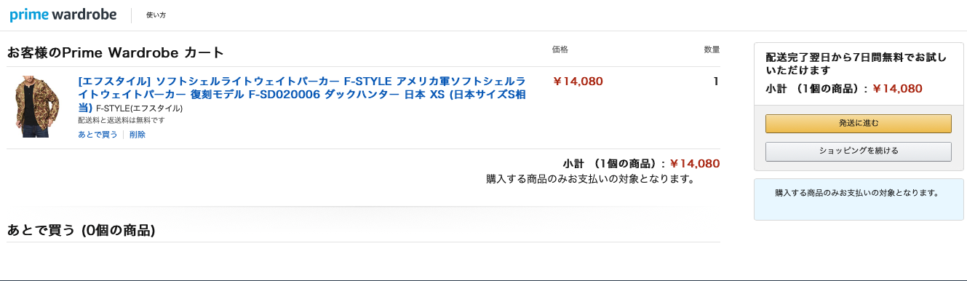The image size is (967, 281).
Task: Click あとで買う link under the product
Action: coord(98,135)
